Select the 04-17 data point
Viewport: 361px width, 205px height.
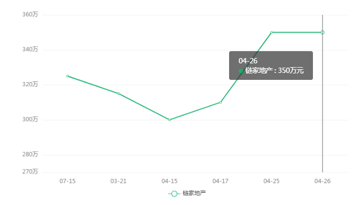point(221,102)
